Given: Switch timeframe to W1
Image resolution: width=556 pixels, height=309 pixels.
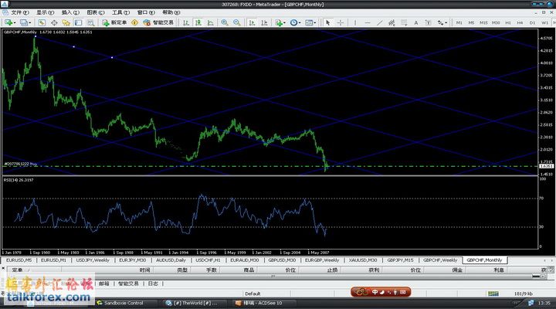Looking at the screenshot, I should coord(544,22).
